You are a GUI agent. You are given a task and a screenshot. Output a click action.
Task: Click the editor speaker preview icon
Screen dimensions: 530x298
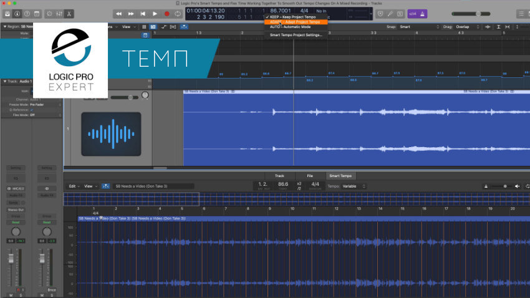click(x=517, y=186)
